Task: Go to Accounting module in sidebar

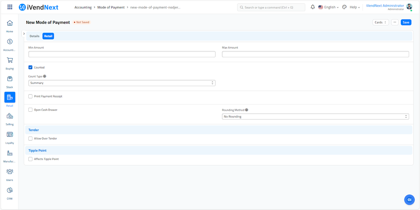Action: 10,42
